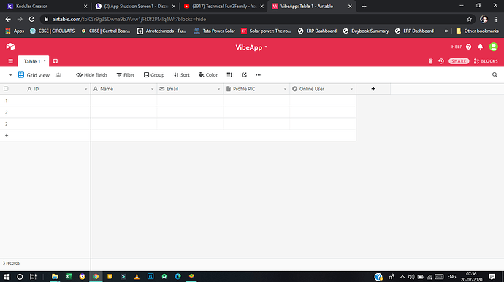Click the Online User column header
Screen dimensions: 504x282
[x=323, y=89]
